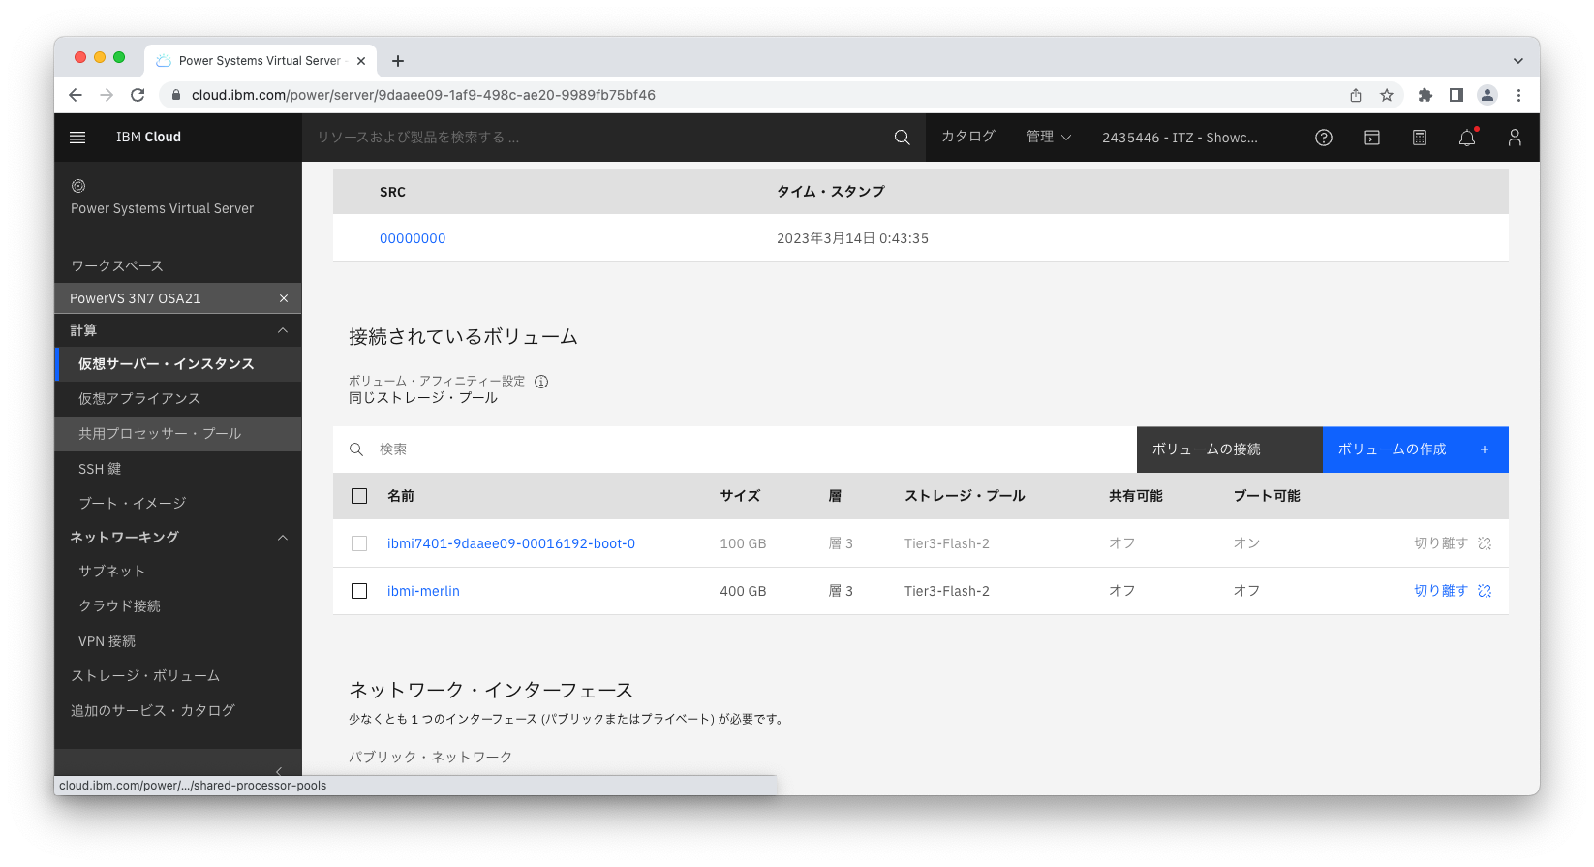Collapse the 計算 section in sidebar
The height and width of the screenshot is (867, 1594).
pyautogui.click(x=283, y=330)
